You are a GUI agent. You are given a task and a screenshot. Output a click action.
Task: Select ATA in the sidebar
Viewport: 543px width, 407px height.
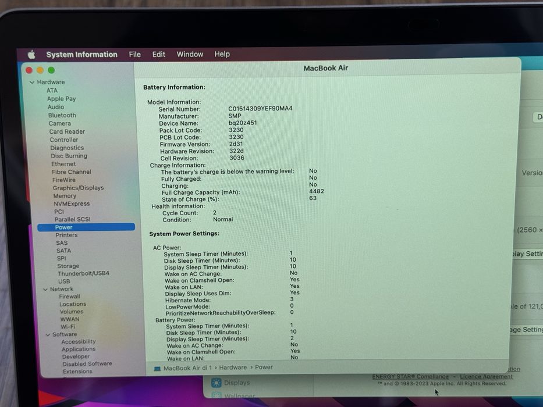pos(52,90)
